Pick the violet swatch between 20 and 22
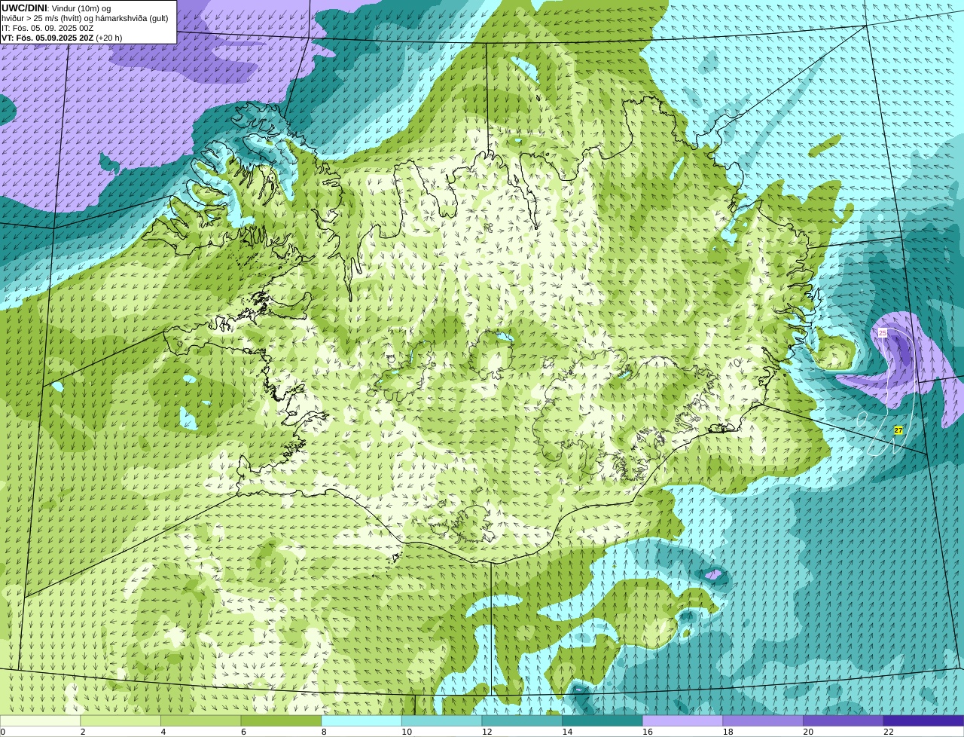This screenshot has width=964, height=737. pyautogui.click(x=843, y=720)
